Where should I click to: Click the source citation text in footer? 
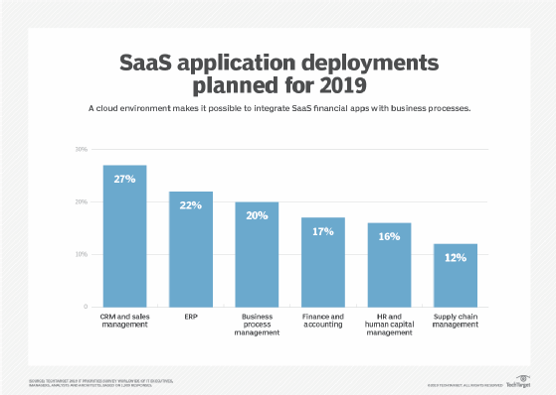click(101, 383)
